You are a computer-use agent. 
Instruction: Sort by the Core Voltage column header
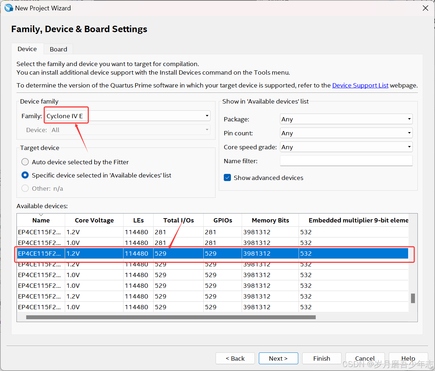[x=94, y=220]
